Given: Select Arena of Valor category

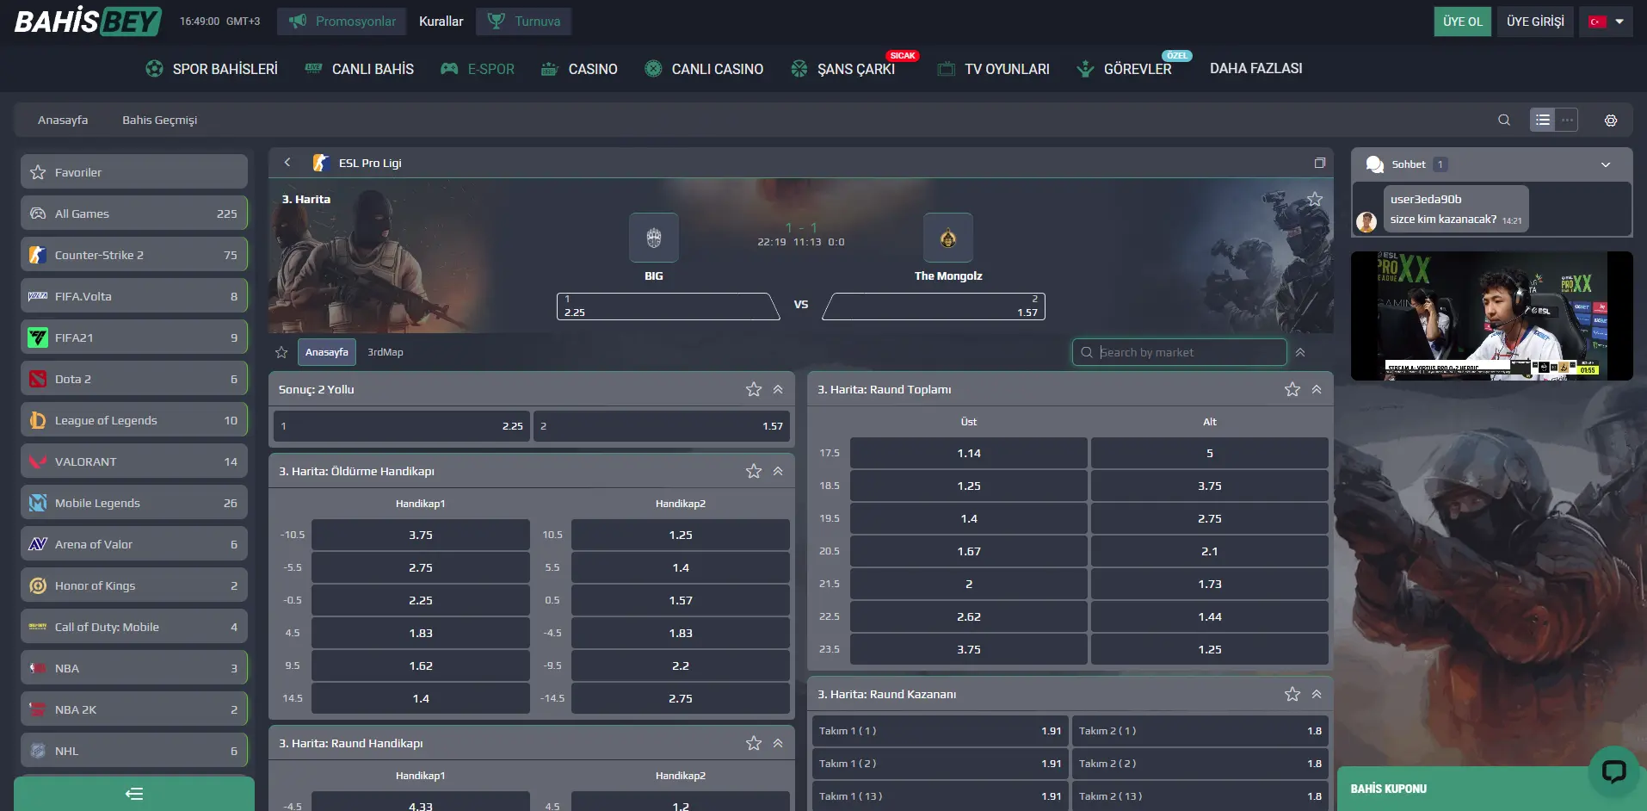Looking at the screenshot, I should coord(134,544).
